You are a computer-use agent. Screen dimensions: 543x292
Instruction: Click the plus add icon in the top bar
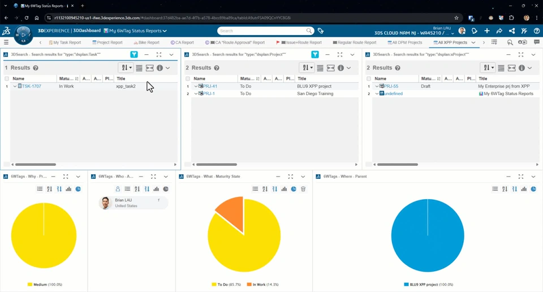[x=487, y=31]
